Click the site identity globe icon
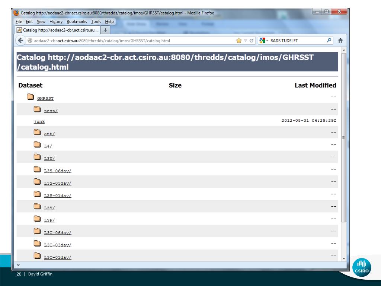Image resolution: width=381 pixels, height=286 pixels. pos(30,41)
